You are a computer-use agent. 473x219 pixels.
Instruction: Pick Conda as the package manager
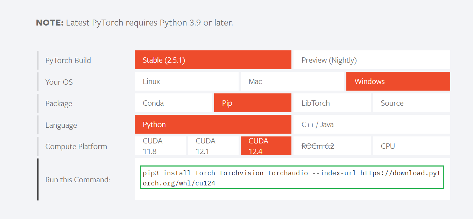coord(173,103)
